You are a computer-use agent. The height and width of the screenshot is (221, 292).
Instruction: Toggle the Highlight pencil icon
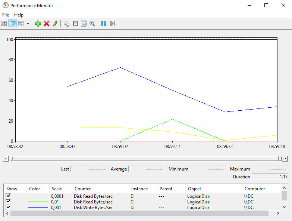coord(55,24)
